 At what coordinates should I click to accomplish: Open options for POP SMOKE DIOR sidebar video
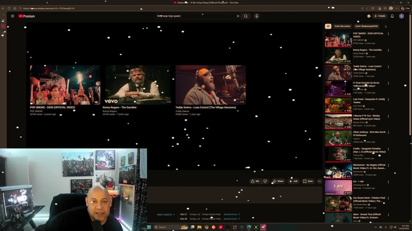(x=388, y=34)
